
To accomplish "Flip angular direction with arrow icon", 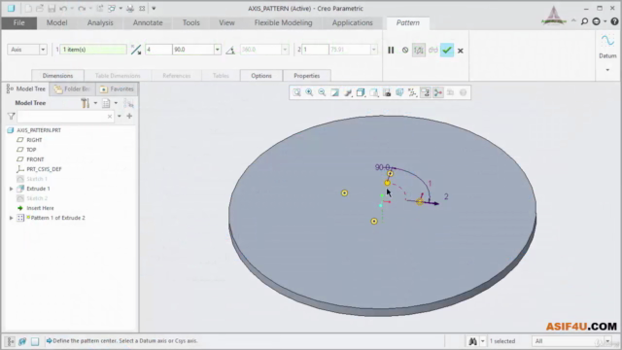I will tap(136, 50).
